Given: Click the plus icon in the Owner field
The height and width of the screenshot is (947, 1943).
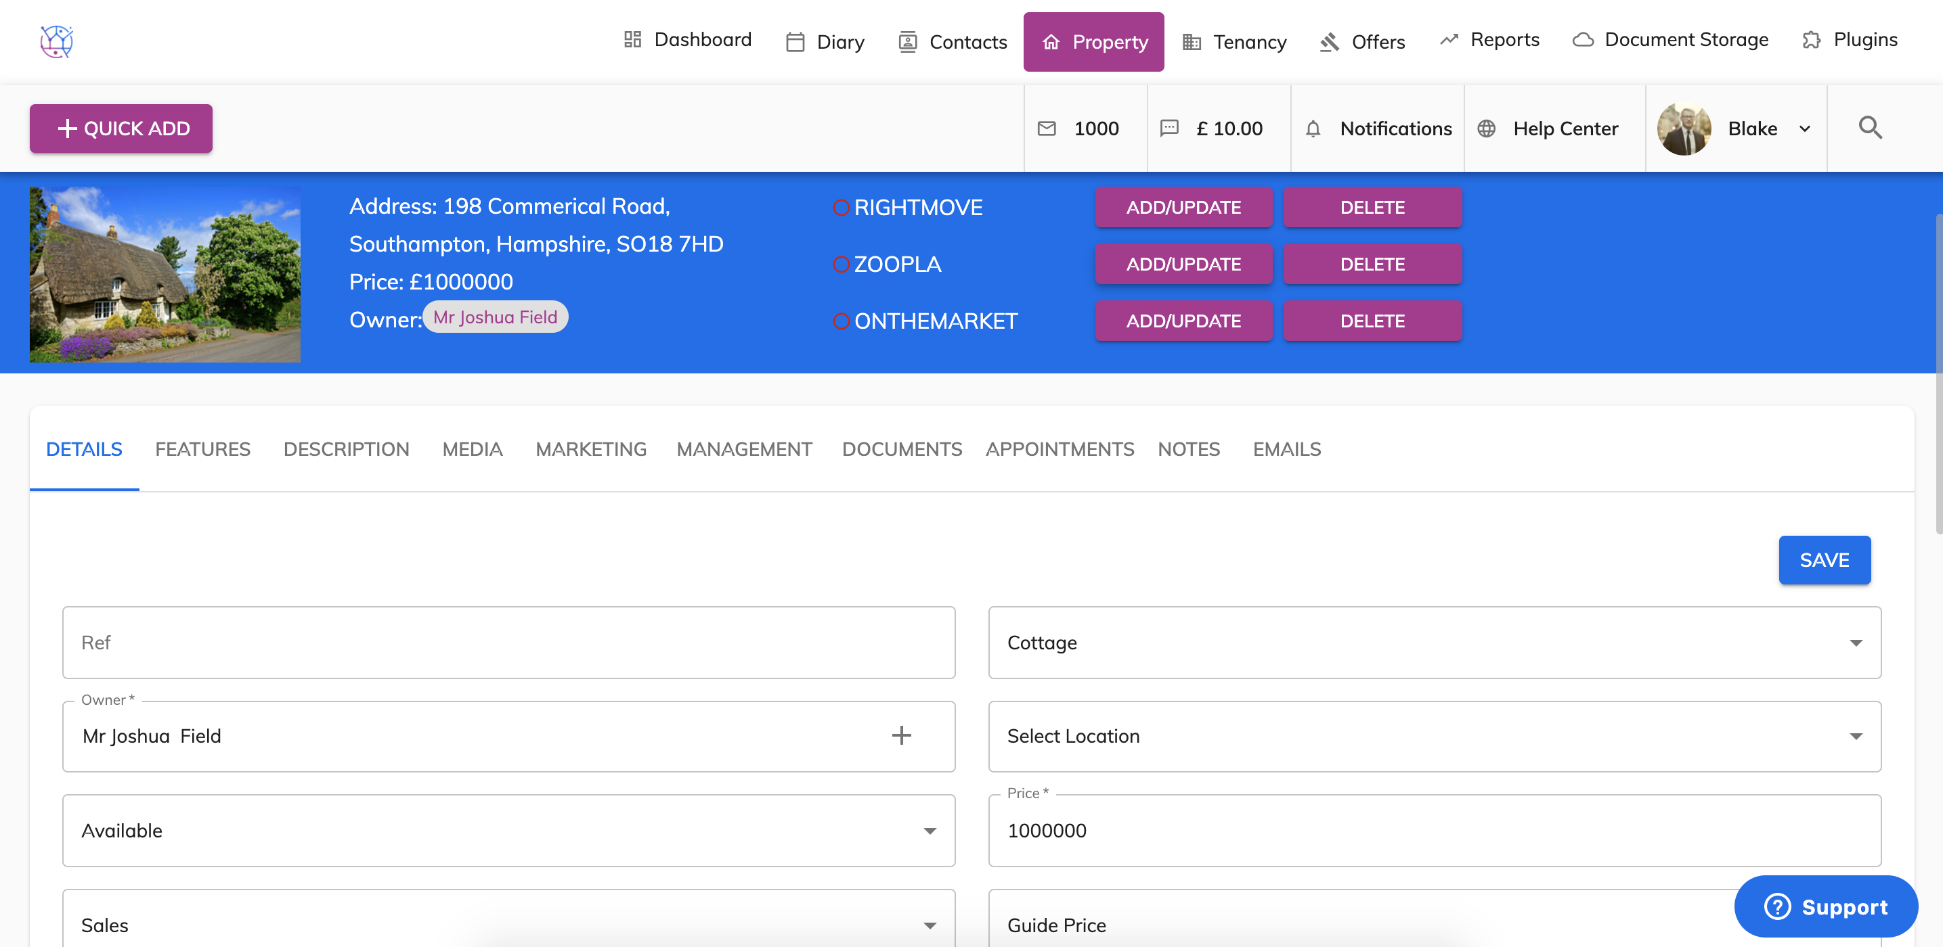Looking at the screenshot, I should [901, 736].
